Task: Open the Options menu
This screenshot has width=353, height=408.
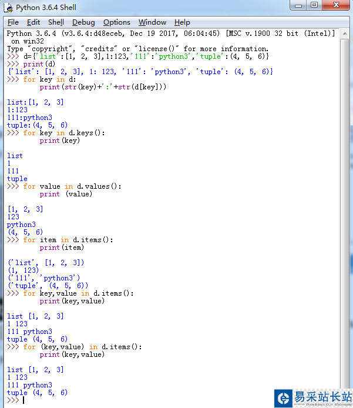Action: (x=116, y=22)
